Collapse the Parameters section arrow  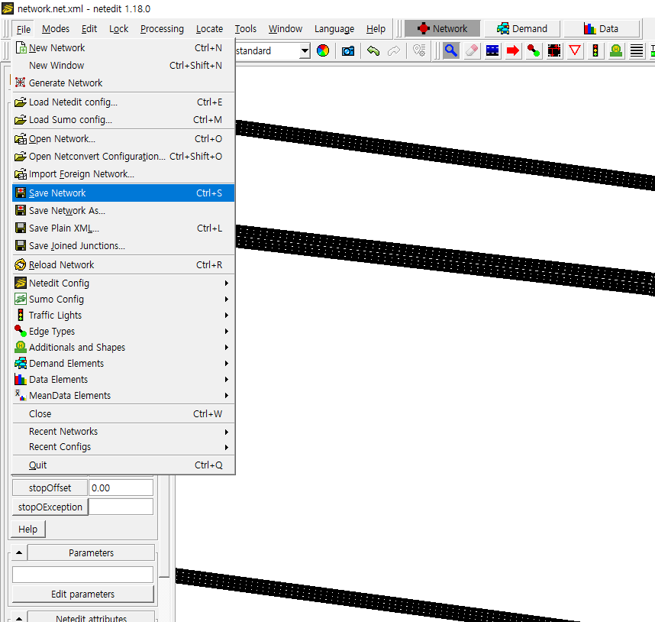(19, 552)
